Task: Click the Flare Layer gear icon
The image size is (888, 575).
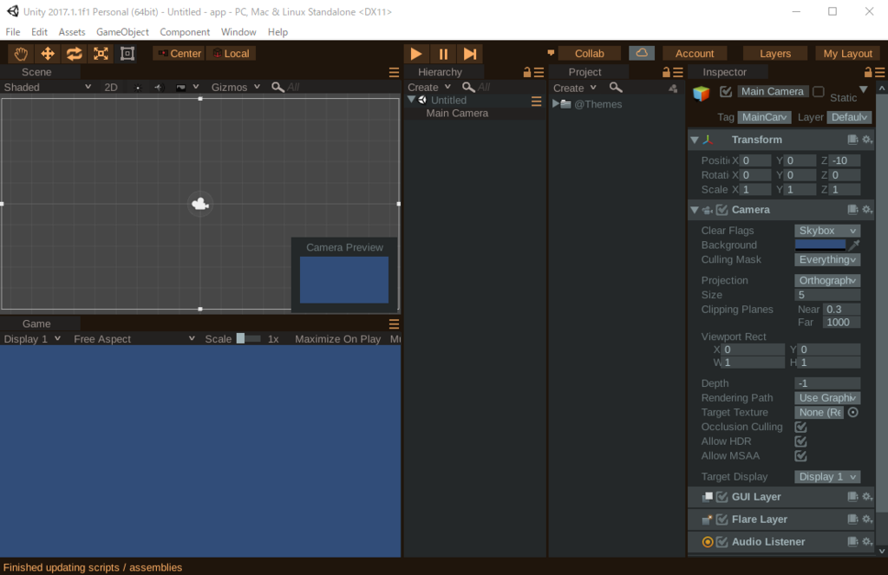Action: pos(867,519)
